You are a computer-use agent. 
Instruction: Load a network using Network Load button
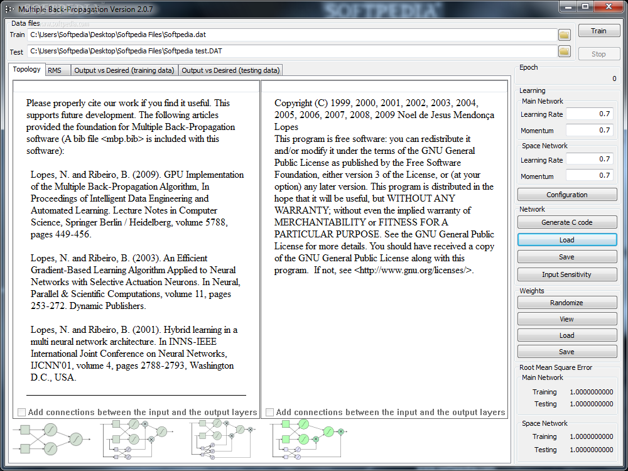(567, 239)
